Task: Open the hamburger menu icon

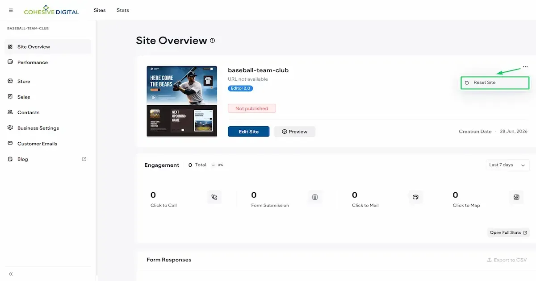Action: pos(11,10)
